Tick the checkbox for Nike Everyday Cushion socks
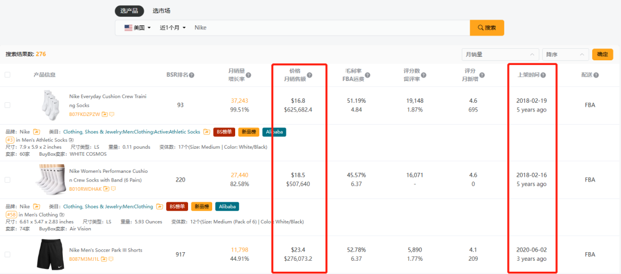The image size is (621, 274). [x=7, y=105]
